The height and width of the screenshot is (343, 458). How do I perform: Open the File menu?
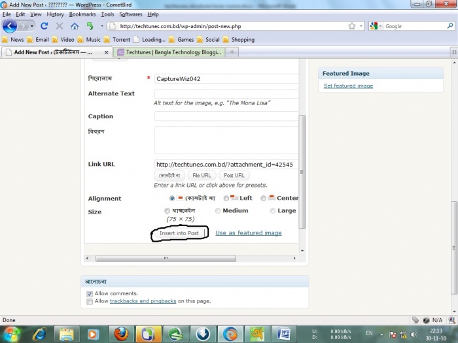coord(7,14)
